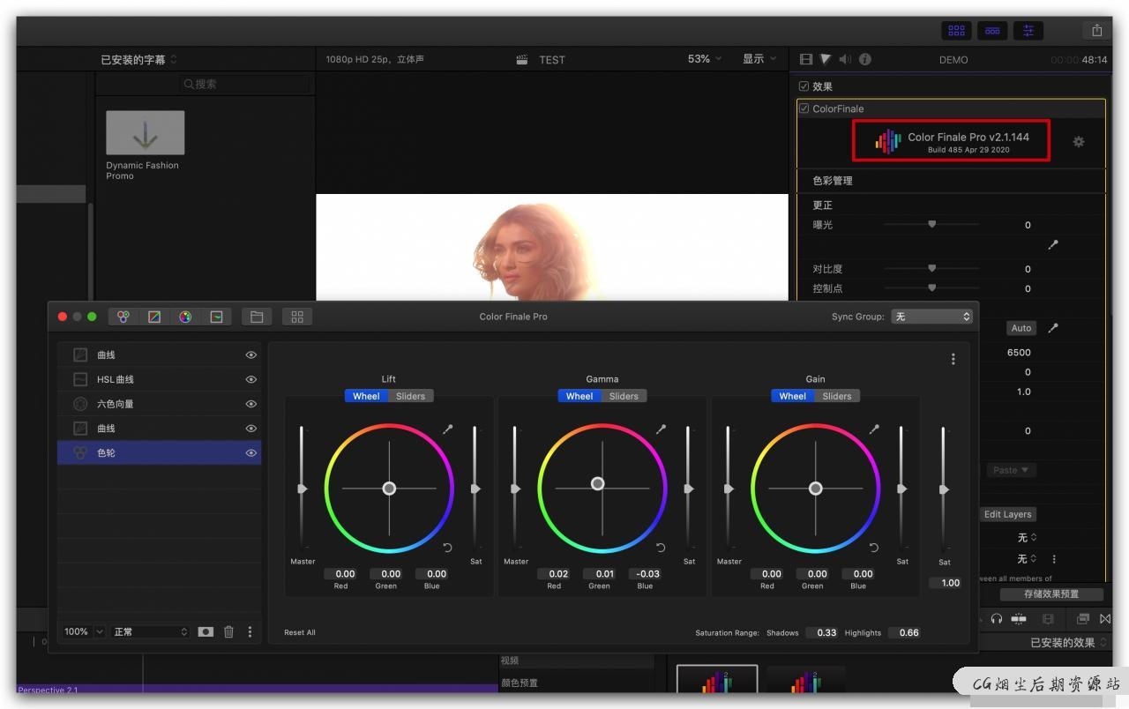
Task: Click the Shadows saturation range value field
Action: pos(822,632)
